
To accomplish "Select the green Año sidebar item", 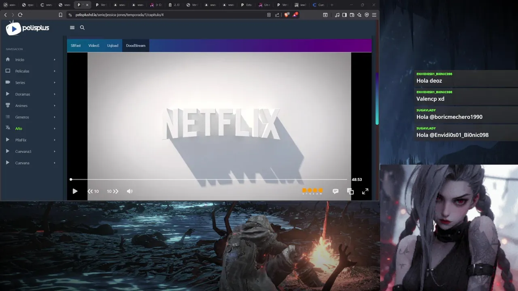I will [19, 129].
